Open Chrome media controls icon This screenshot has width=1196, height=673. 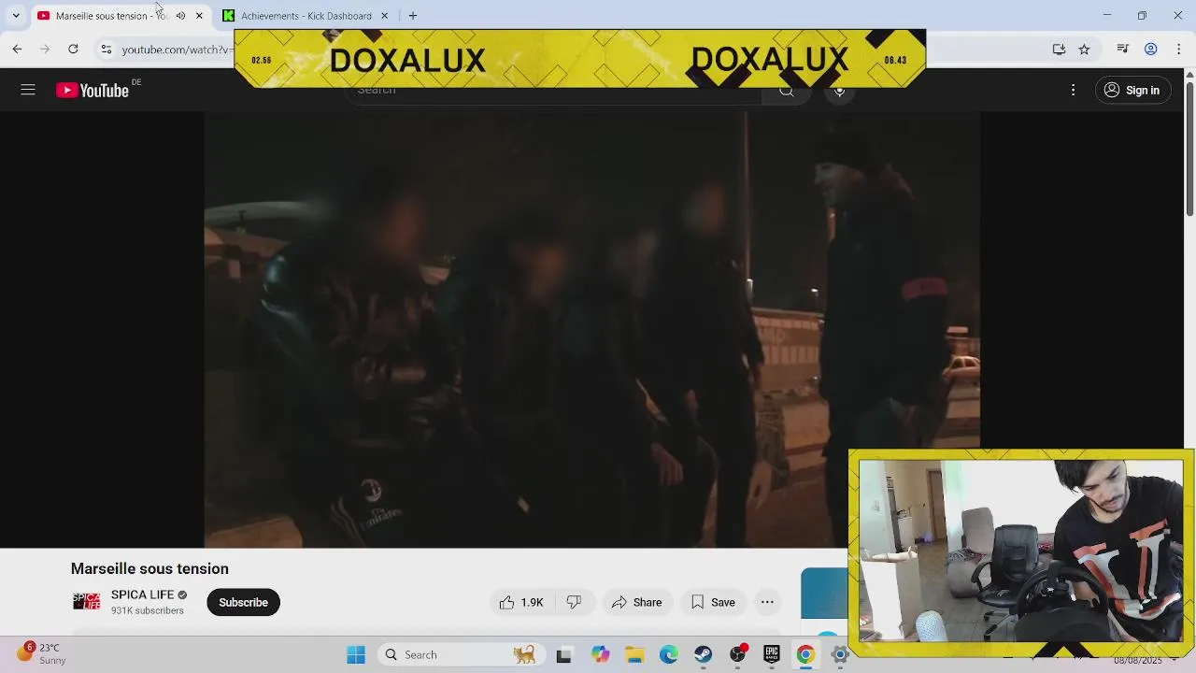1123,49
